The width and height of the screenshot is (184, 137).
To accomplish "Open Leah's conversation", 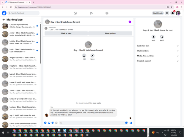I will coord(20,51).
